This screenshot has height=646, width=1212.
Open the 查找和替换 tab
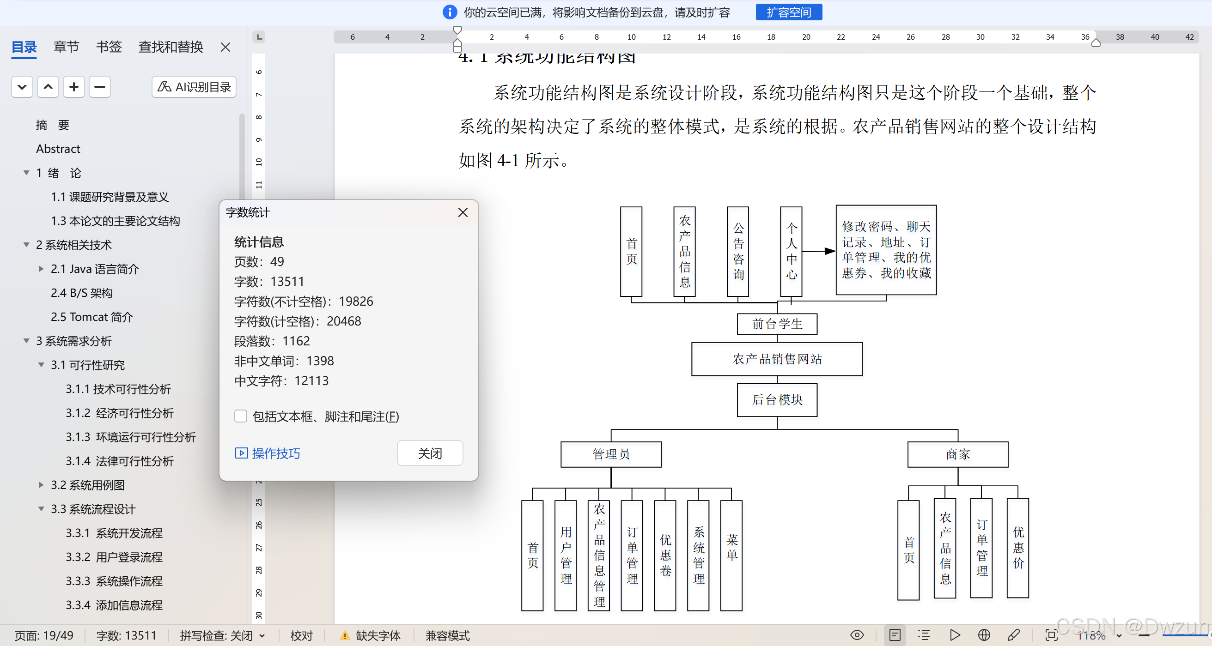pos(171,47)
